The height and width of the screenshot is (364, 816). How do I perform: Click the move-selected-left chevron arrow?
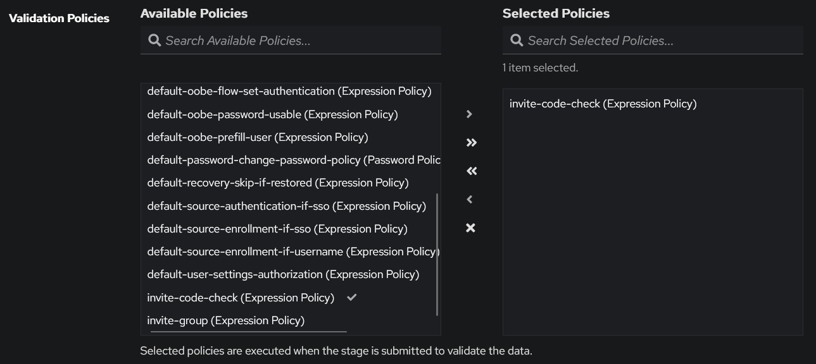[468, 199]
